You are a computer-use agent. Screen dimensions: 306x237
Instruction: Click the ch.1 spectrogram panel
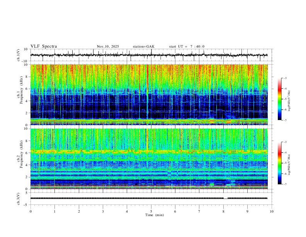[x=149, y=94]
